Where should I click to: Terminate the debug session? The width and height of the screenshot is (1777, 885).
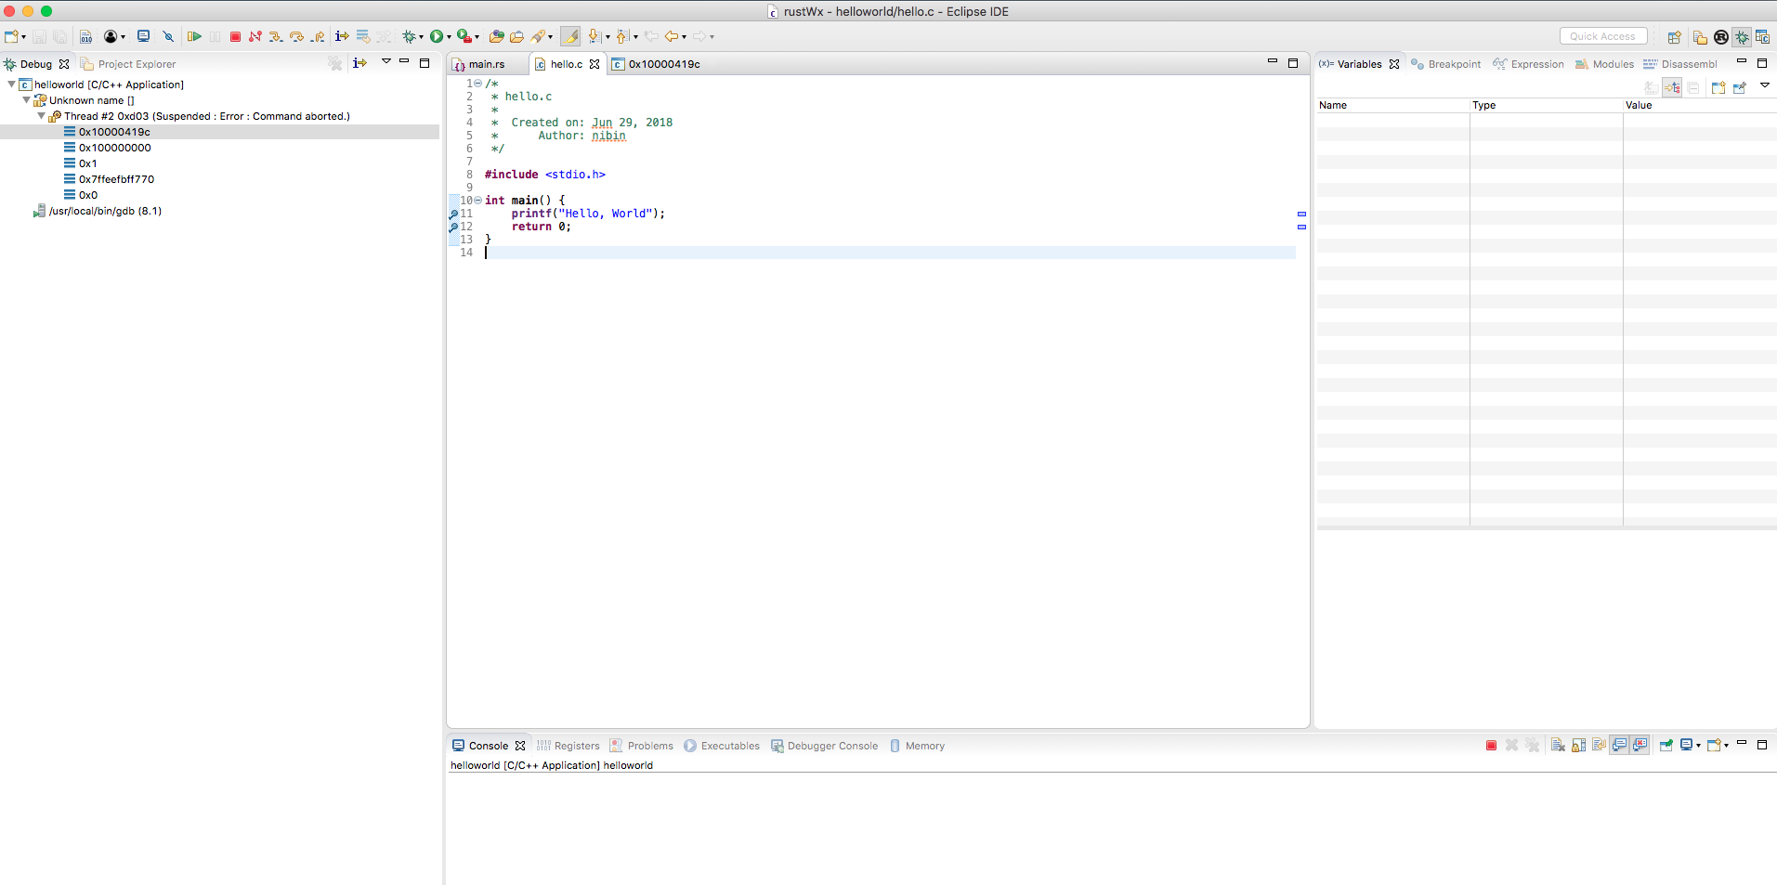point(235,36)
